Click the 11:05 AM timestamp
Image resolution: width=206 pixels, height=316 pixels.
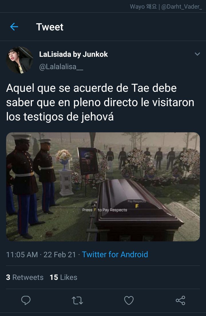pos(22,255)
